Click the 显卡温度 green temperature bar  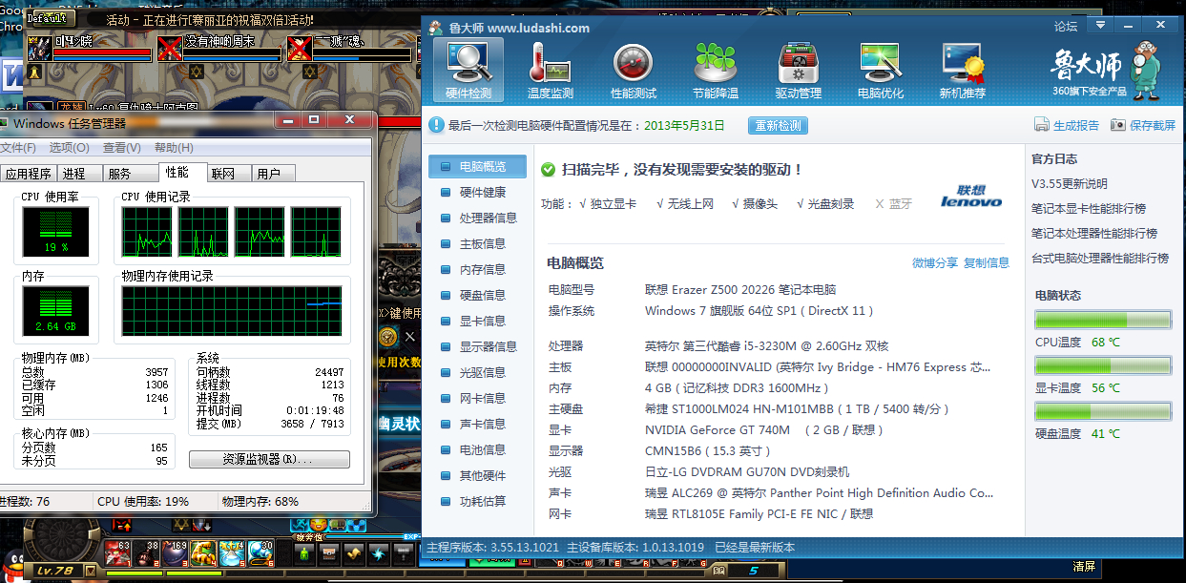tap(1103, 365)
